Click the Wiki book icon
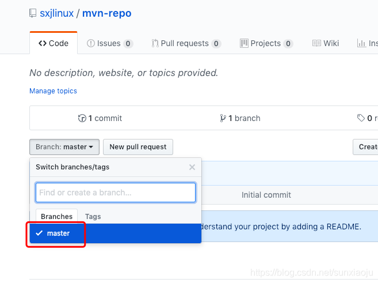Viewport: 378px width, 283px height. (x=316, y=43)
